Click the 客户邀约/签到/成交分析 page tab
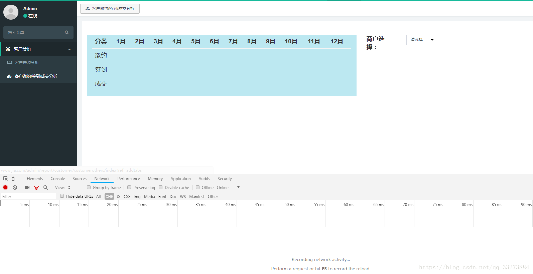The height and width of the screenshot is (274, 533). coord(110,9)
